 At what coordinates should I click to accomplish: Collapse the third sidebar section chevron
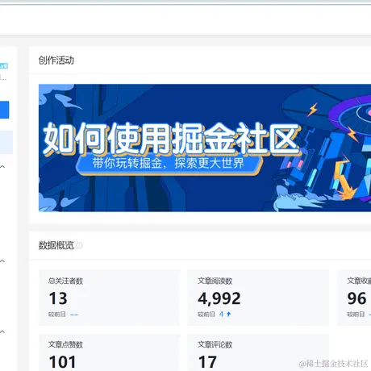pyautogui.click(x=2, y=332)
